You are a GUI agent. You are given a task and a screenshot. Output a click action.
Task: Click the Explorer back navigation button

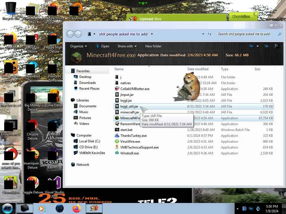(70, 34)
